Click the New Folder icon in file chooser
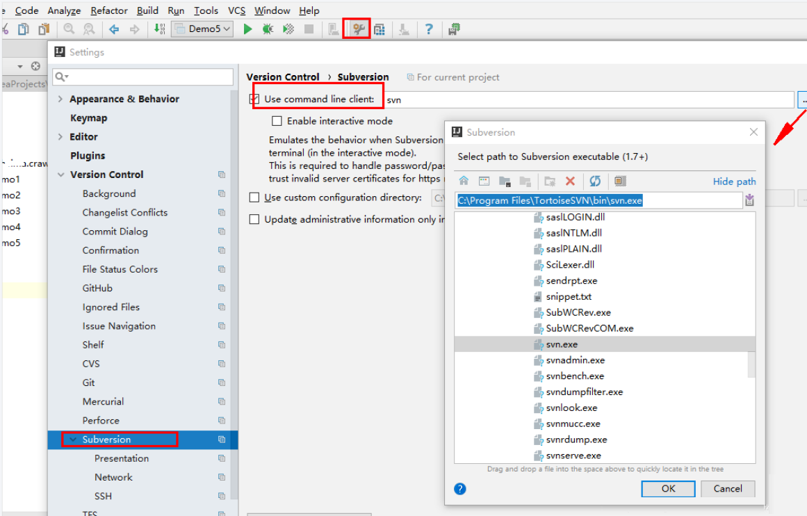 tap(550, 182)
